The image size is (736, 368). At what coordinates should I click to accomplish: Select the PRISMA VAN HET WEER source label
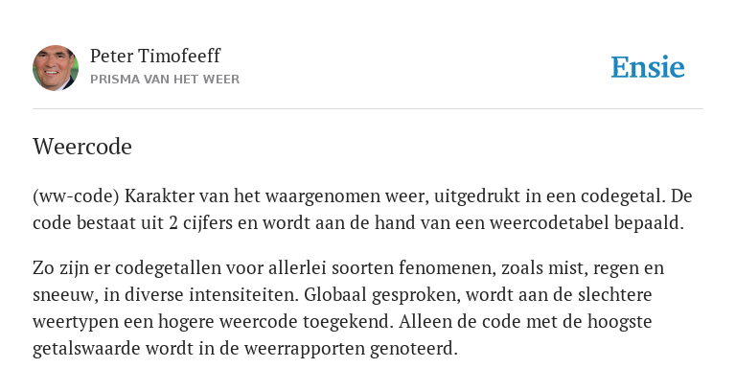click(x=165, y=80)
